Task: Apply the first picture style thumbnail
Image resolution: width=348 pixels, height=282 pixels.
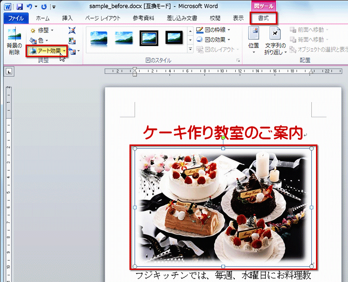Action: click(99, 38)
